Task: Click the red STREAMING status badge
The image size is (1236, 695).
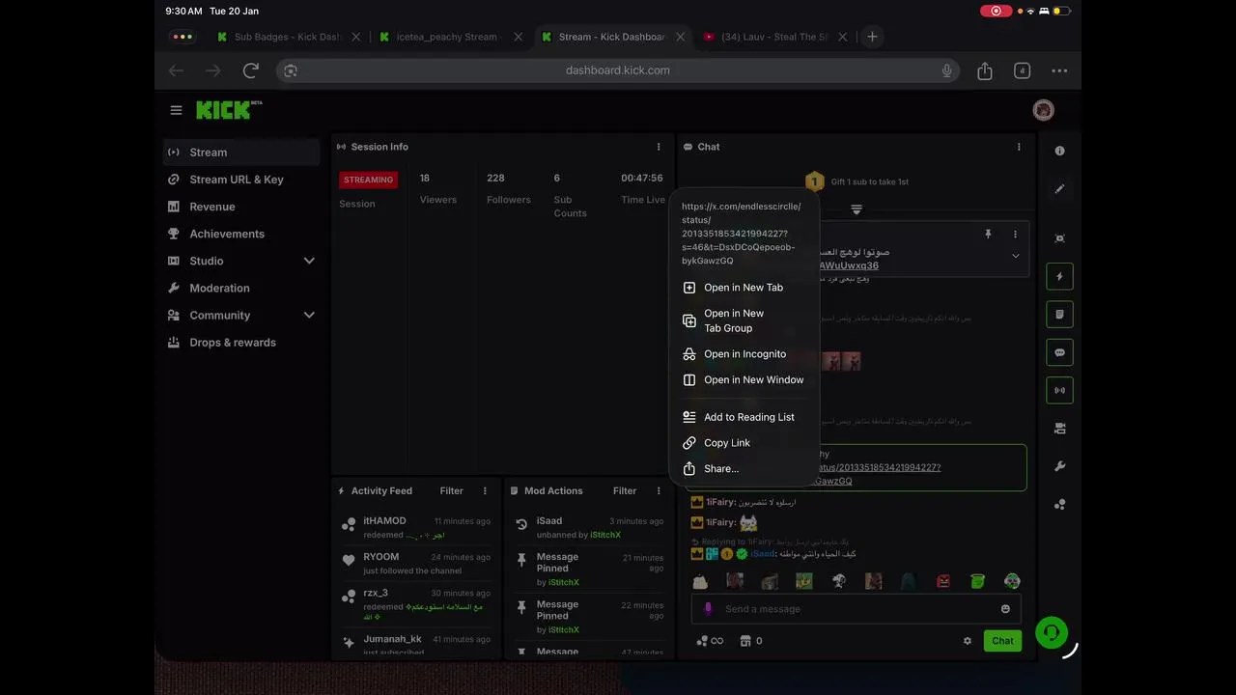Action: click(368, 180)
